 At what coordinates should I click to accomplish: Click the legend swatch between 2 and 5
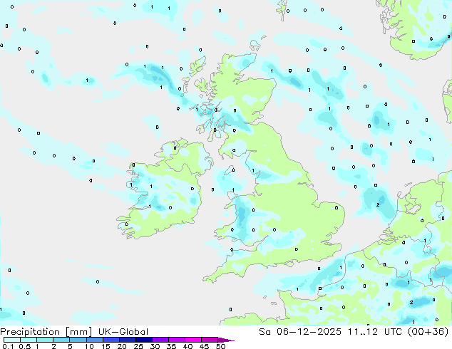click(61, 340)
